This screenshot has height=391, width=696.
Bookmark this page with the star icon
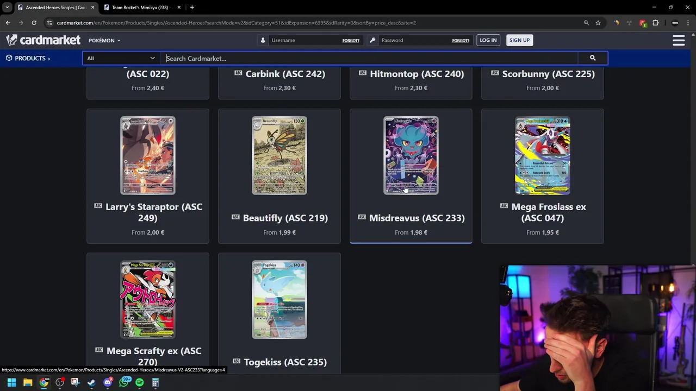(598, 23)
